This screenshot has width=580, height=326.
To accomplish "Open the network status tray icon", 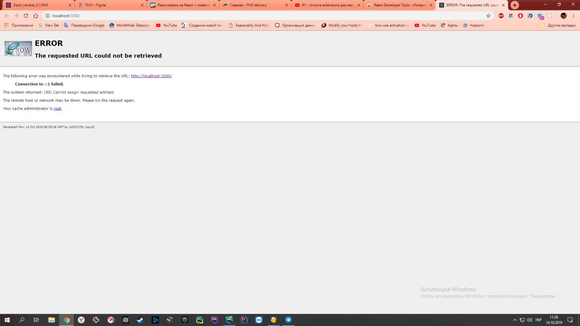I will tap(522, 320).
